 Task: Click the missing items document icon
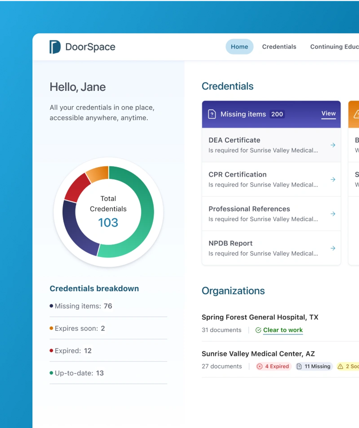(212, 114)
